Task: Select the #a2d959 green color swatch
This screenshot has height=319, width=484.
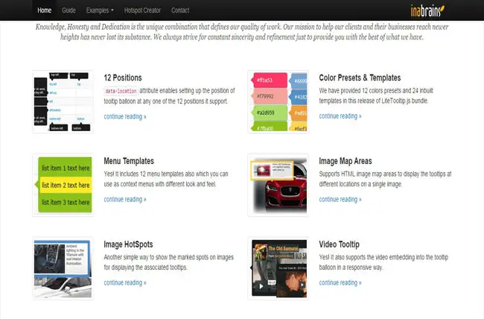Action: (x=270, y=113)
